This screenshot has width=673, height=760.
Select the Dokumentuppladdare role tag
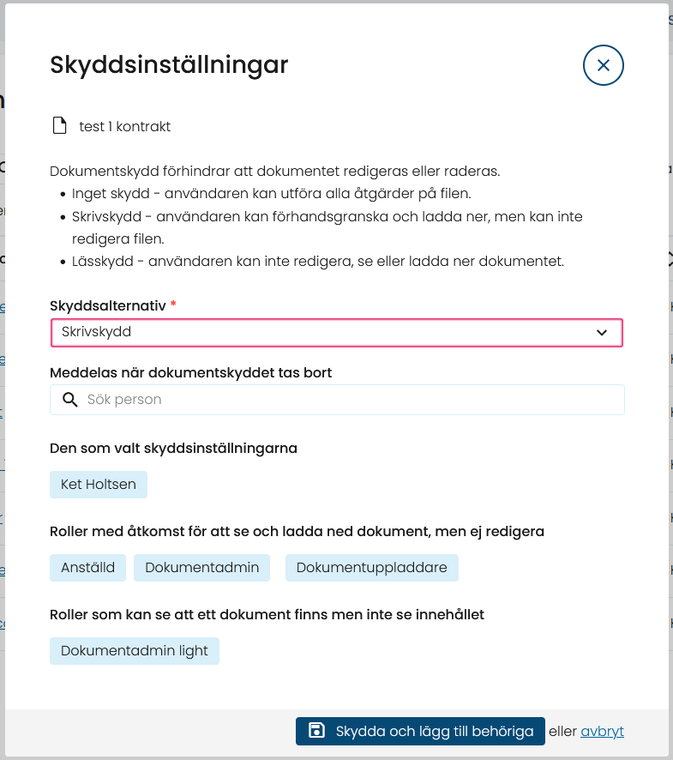371,568
